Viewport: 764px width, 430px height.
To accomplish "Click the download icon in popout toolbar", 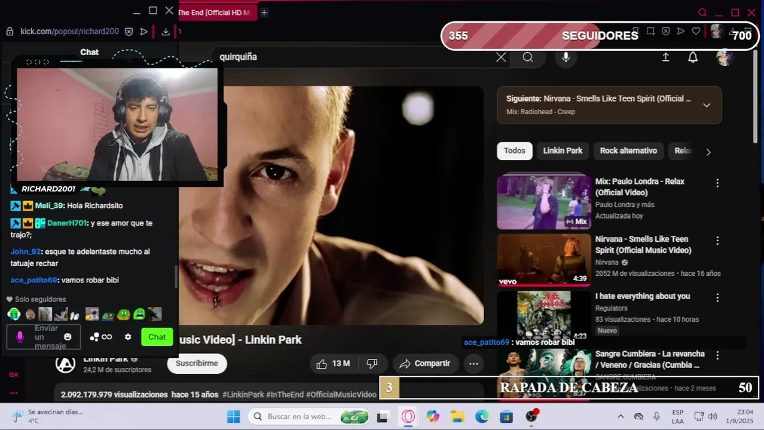I will [166, 32].
